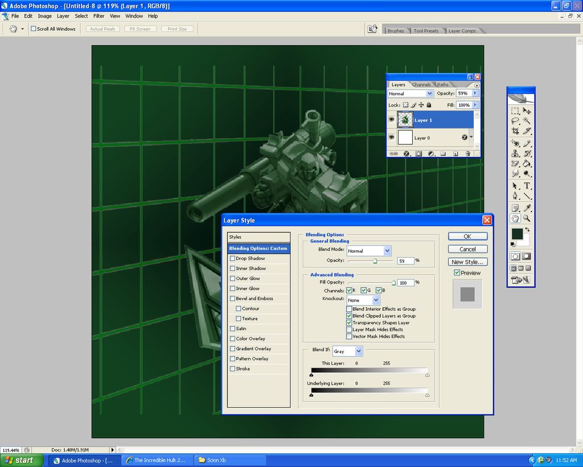Open the Filter menu
583x467 pixels.
pos(98,16)
